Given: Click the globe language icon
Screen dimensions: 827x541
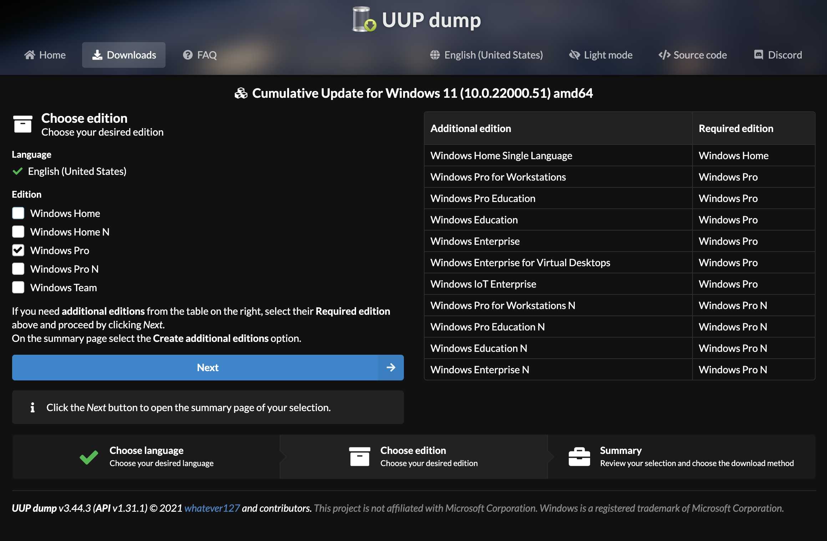Looking at the screenshot, I should pyautogui.click(x=435, y=55).
